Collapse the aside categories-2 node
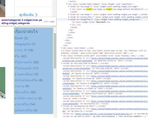Image resolution: width=148 pixels, height=118 pixels. (x=69, y=19)
